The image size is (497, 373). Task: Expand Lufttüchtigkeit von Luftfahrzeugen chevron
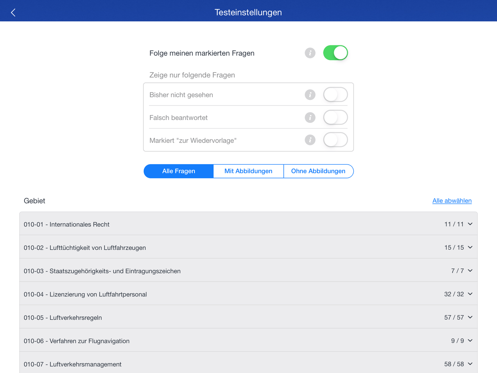470,247
